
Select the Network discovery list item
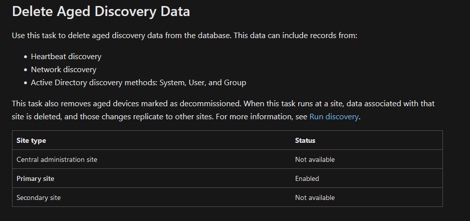[x=64, y=69]
